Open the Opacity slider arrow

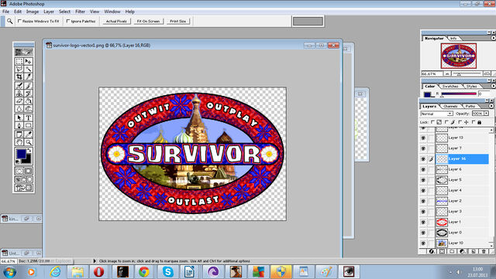[486, 114]
